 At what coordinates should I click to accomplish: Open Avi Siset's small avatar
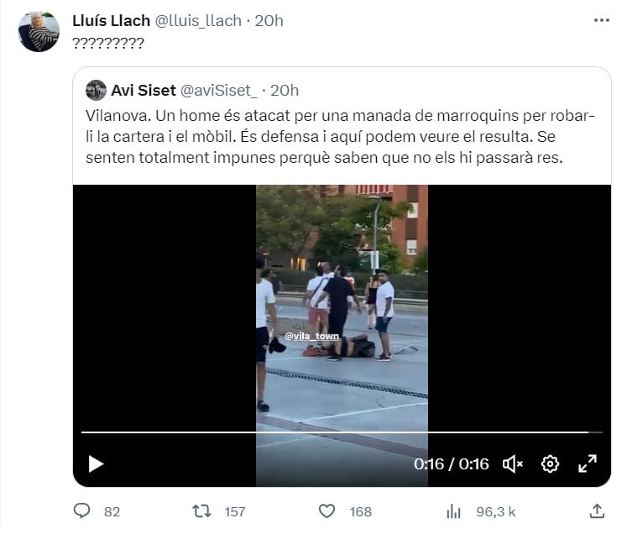96,90
